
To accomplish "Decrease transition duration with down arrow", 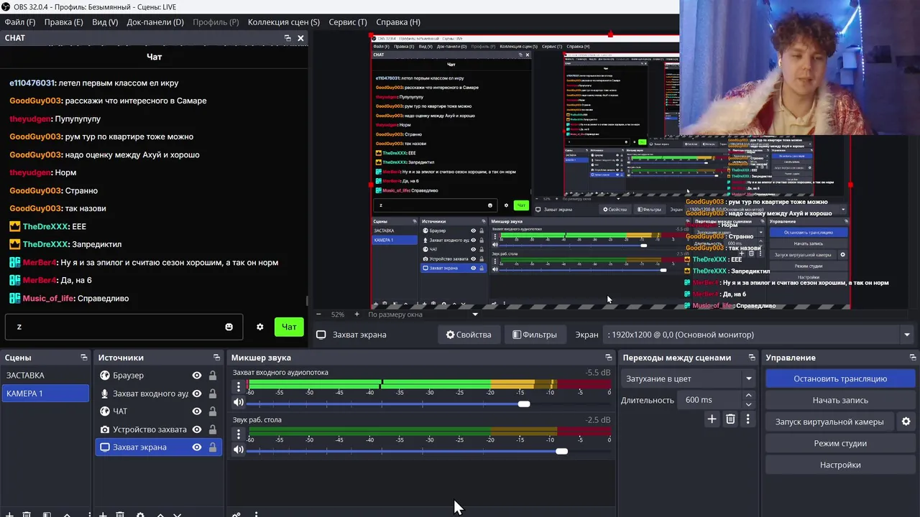I will pyautogui.click(x=748, y=404).
